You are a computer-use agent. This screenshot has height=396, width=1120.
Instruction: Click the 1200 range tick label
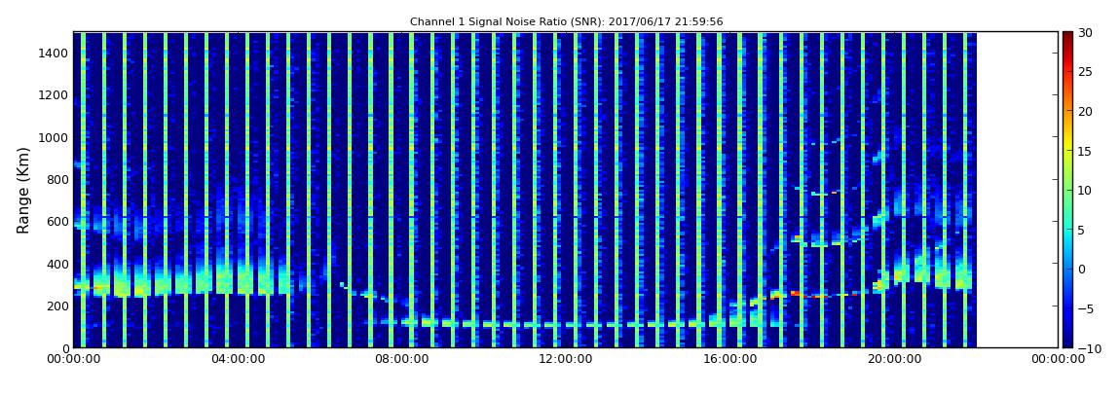(x=54, y=95)
